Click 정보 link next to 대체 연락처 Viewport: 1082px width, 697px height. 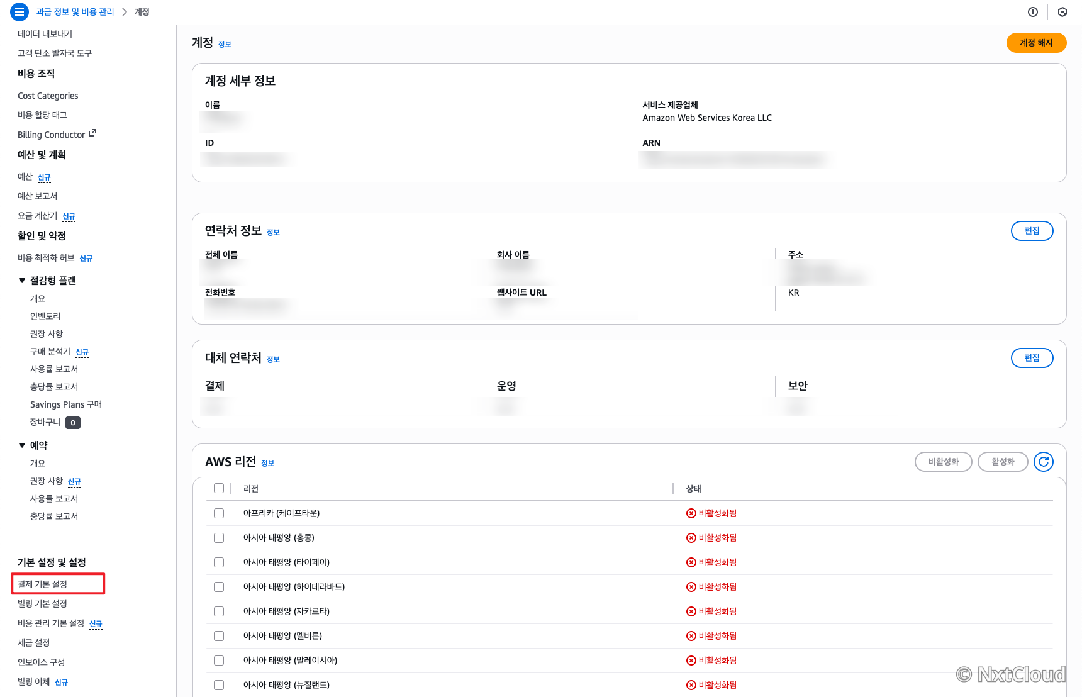pyautogui.click(x=273, y=359)
